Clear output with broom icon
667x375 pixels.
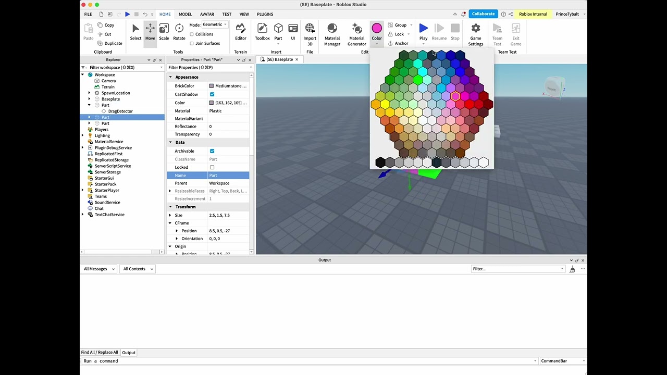click(x=572, y=269)
